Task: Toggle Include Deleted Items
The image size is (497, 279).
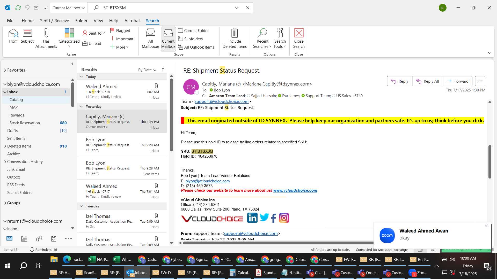Action: pos(235,38)
